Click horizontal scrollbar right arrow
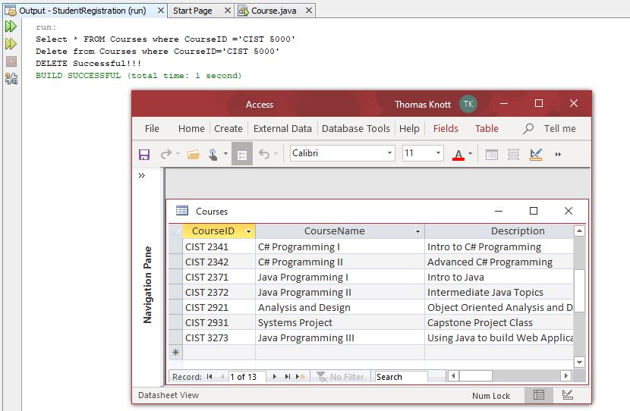The height and width of the screenshot is (411, 630). pos(565,376)
